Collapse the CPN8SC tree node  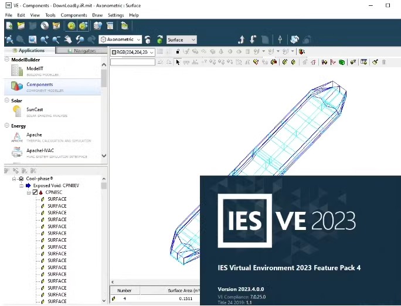(29, 192)
